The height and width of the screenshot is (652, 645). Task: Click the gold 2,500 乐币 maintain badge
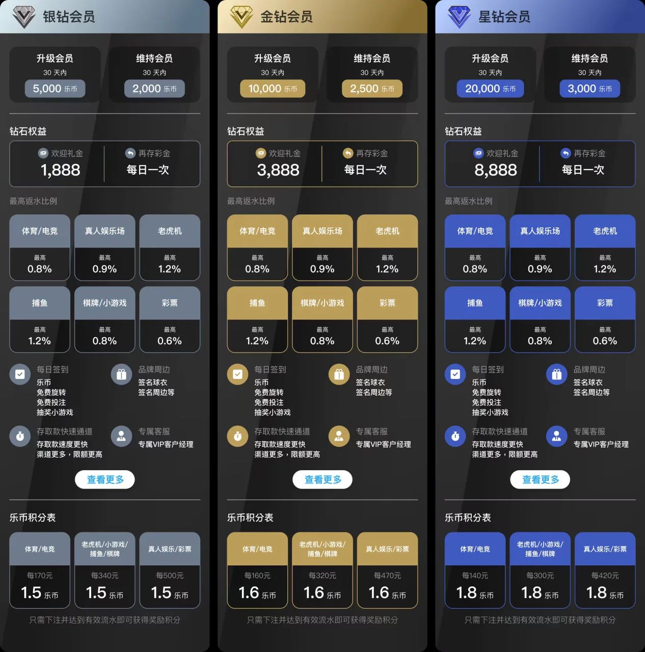[372, 89]
